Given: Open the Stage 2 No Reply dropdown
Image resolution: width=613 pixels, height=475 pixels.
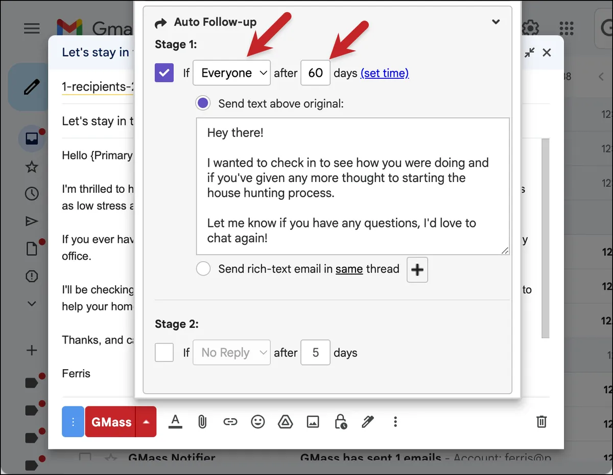Looking at the screenshot, I should click(x=231, y=352).
